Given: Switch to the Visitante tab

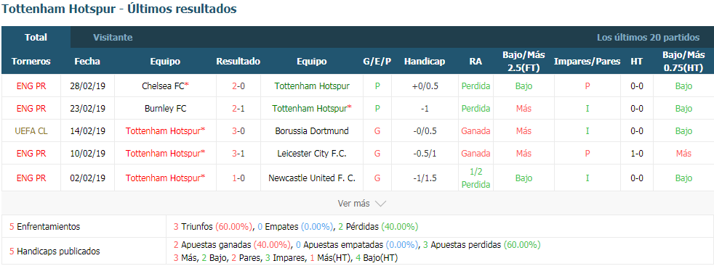Looking at the screenshot, I should pos(113,38).
